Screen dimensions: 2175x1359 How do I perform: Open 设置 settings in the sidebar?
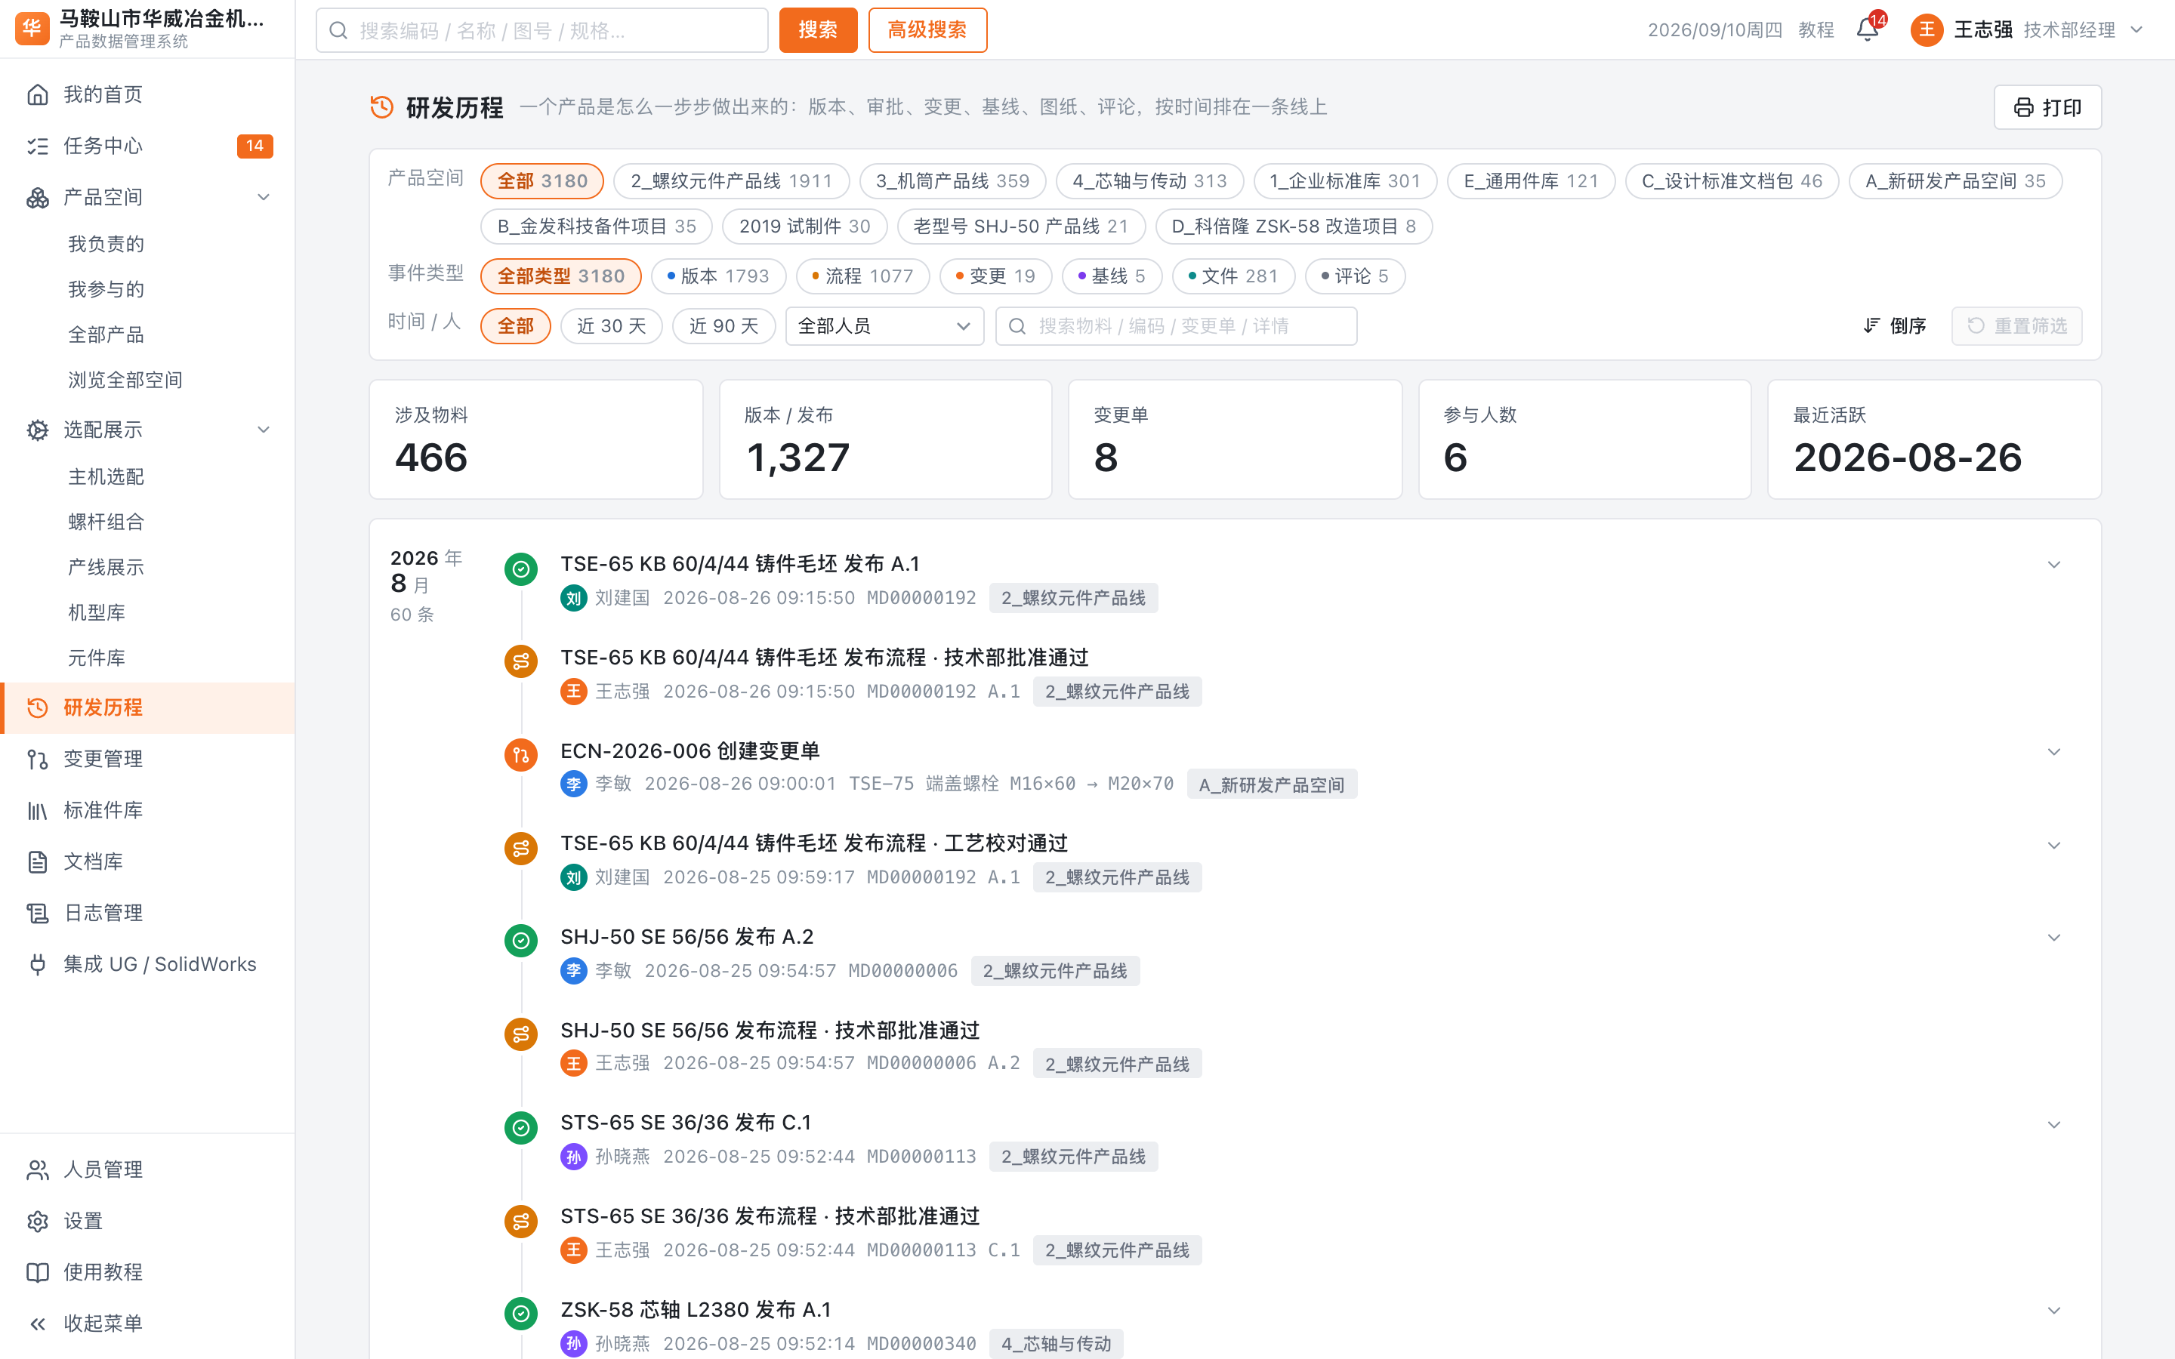[x=147, y=1221]
